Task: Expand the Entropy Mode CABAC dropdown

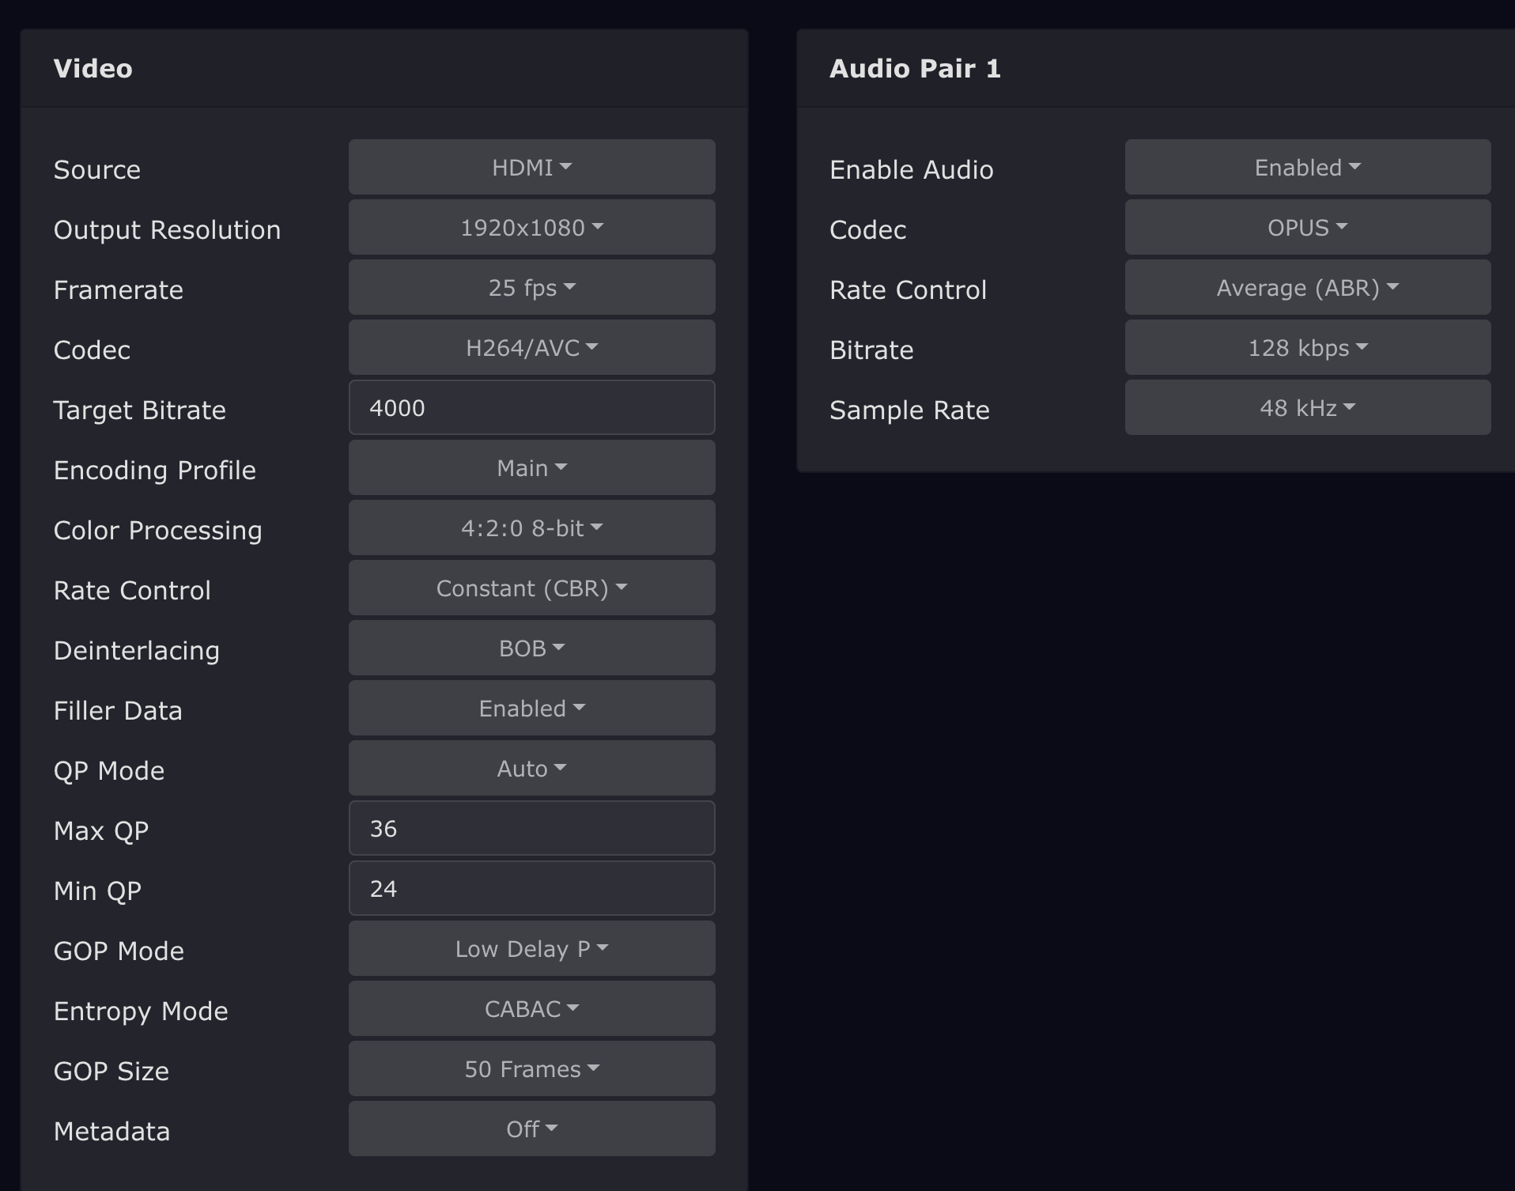Action: tap(531, 1009)
